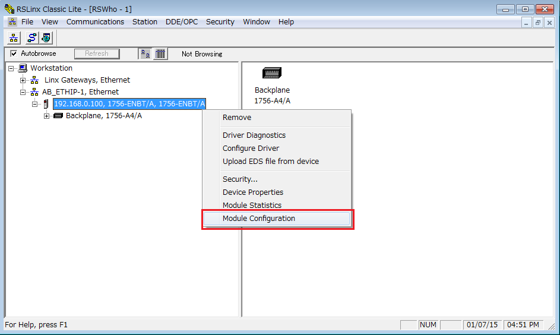Click the Driver Diagnostics toolbar icon
Viewport: 560px width, 335px height.
[46, 37]
